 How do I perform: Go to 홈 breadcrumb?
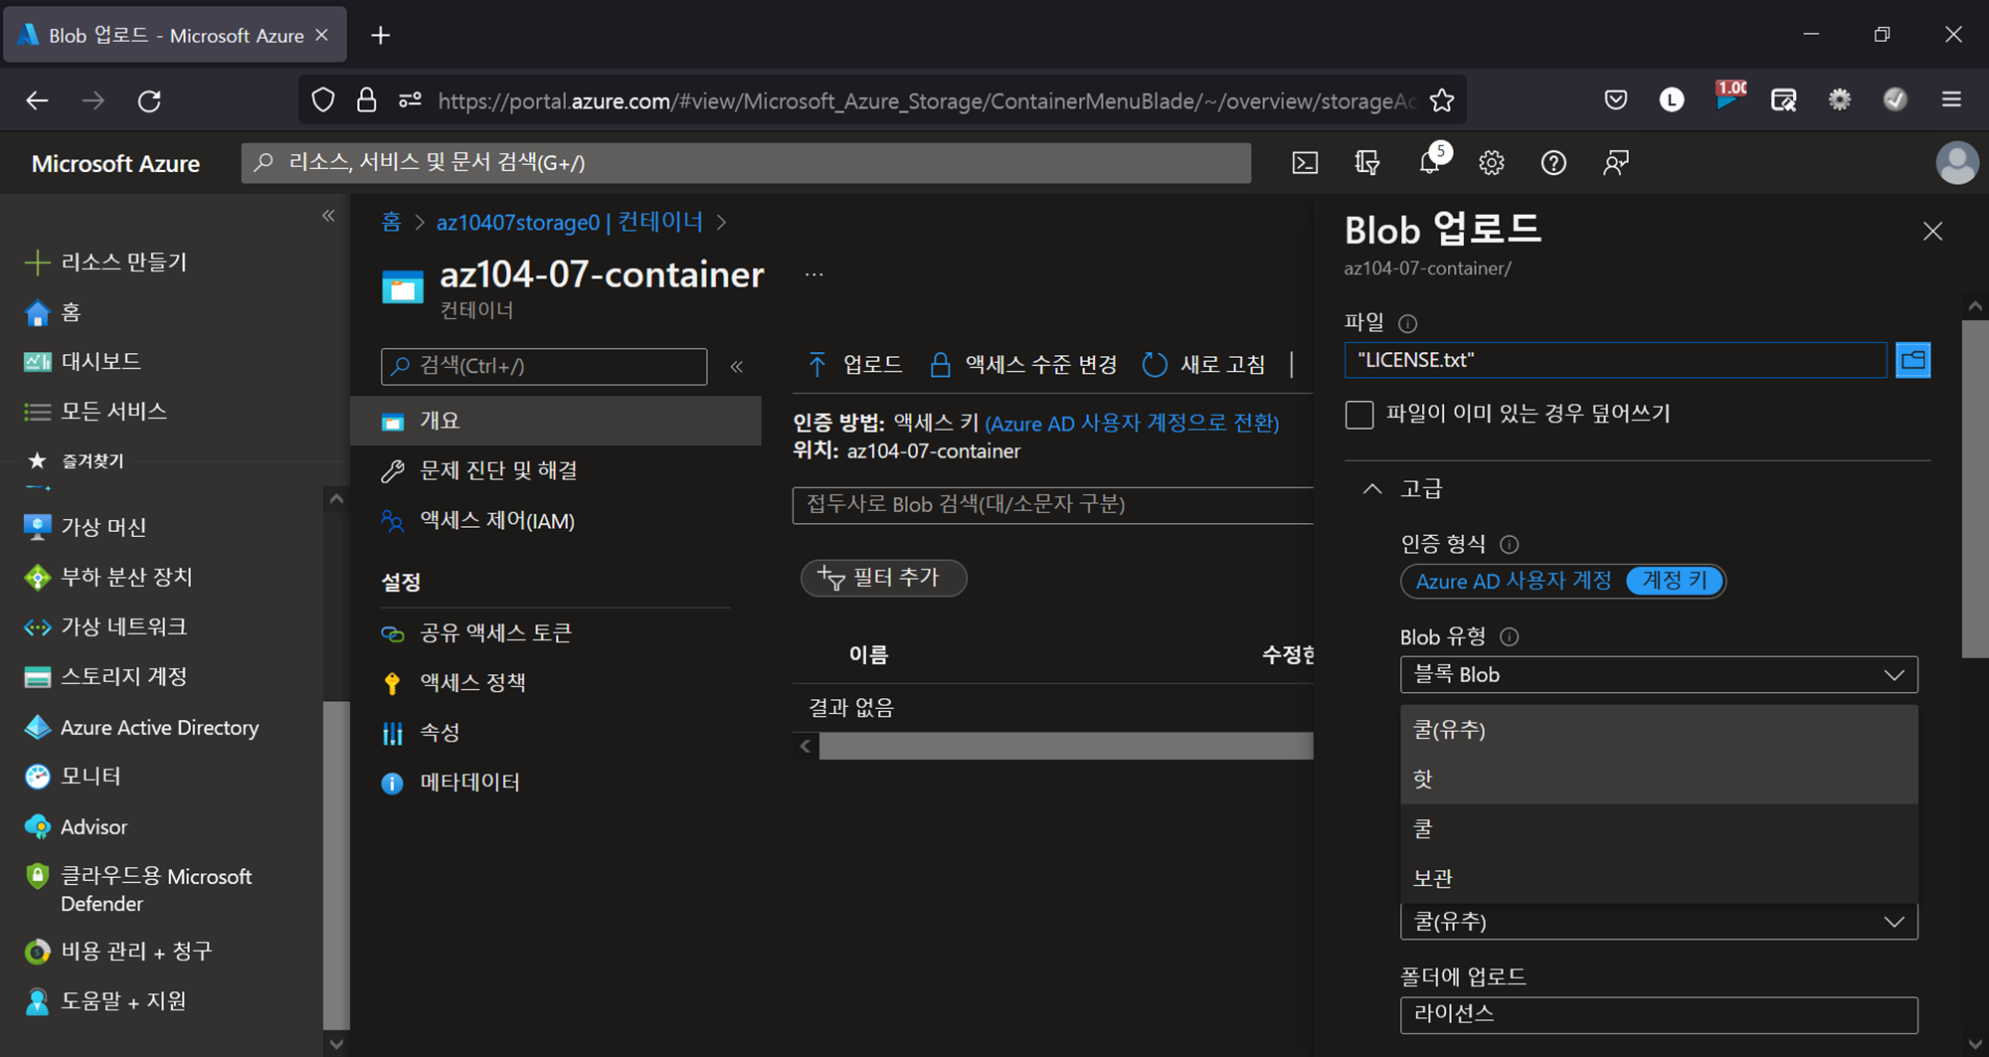point(391,222)
